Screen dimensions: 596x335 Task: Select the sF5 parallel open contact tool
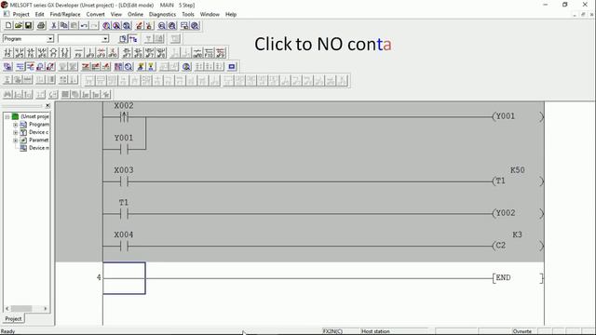tap(20, 52)
